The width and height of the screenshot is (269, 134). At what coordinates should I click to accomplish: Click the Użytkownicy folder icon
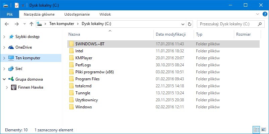click(72, 100)
